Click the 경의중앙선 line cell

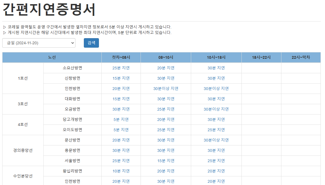(23, 150)
